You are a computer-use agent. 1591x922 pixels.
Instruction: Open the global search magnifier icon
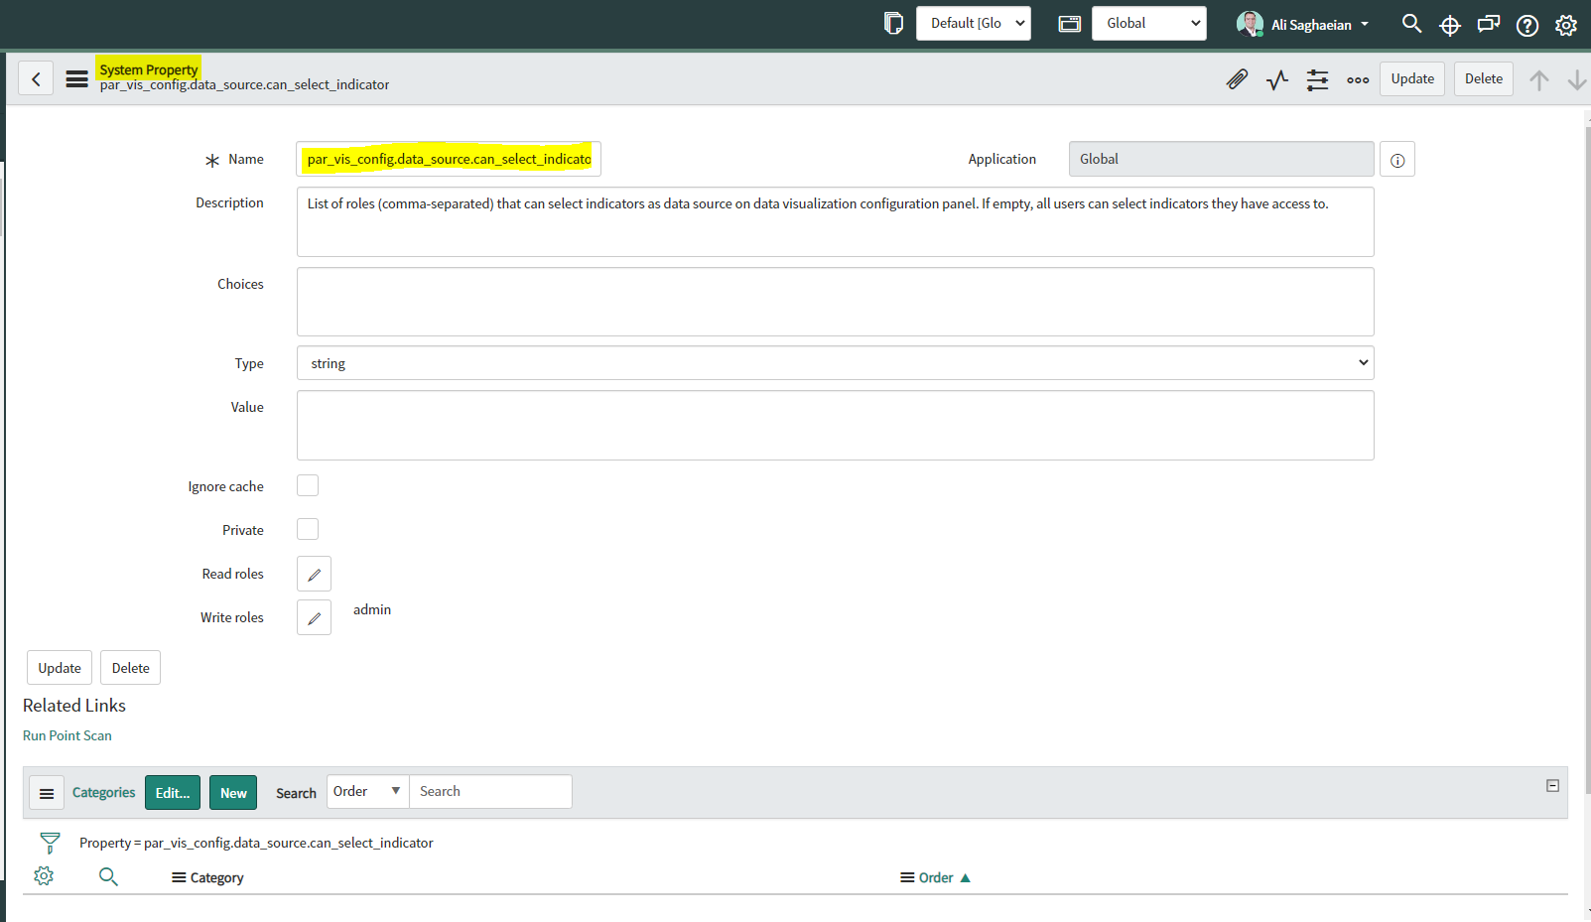(x=1411, y=24)
